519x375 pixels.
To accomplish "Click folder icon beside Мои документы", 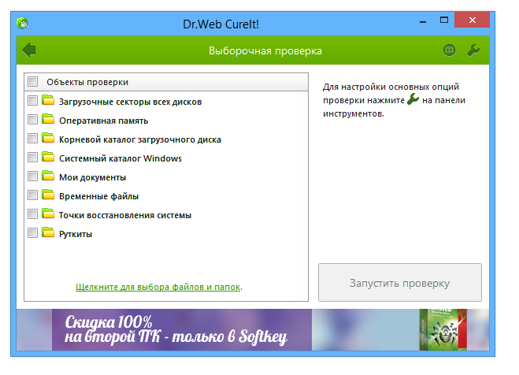I will [x=48, y=176].
